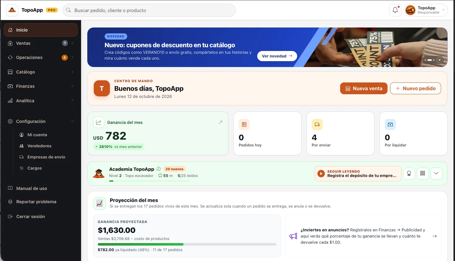Click the Academia medal icon button
The image size is (455, 261).
[409, 173]
